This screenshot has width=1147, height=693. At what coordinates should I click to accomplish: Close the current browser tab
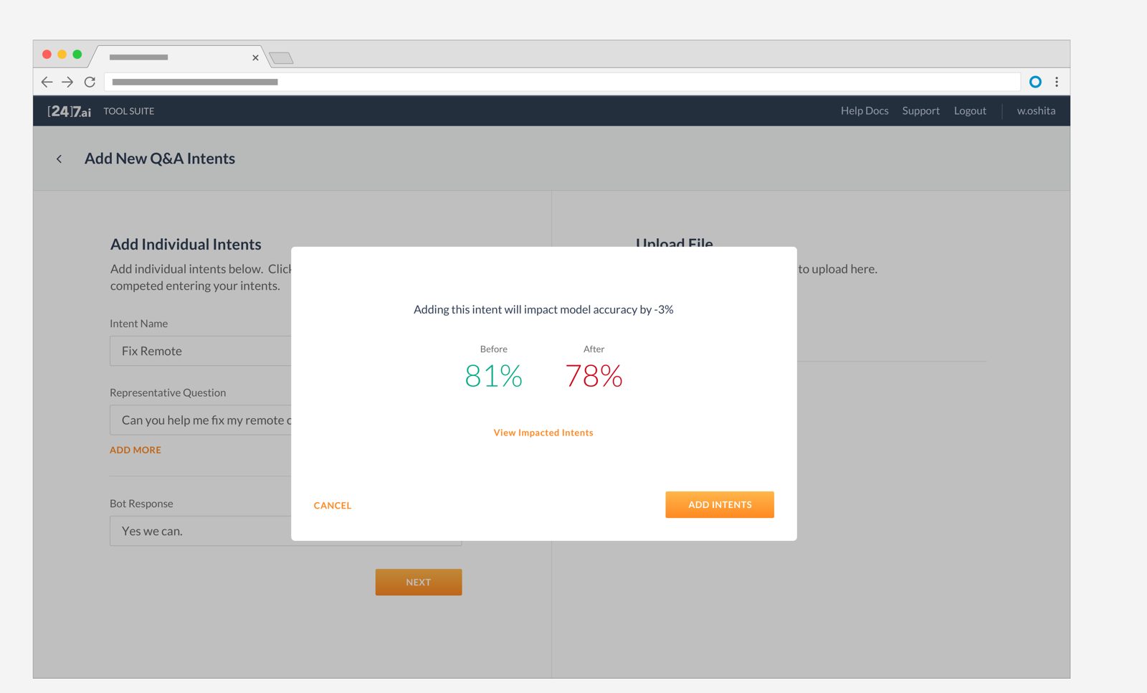255,57
